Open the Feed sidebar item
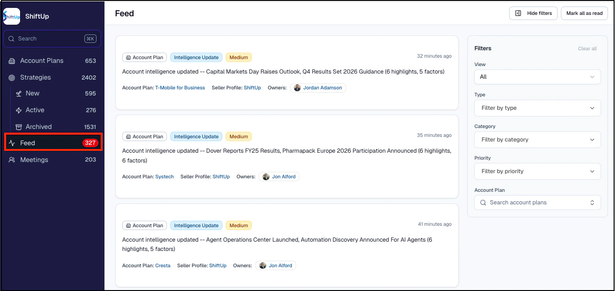 [28, 143]
